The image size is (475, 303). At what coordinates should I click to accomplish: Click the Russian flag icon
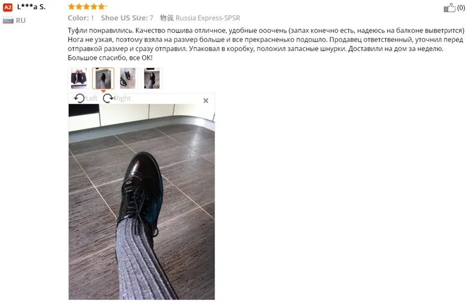click(x=8, y=20)
